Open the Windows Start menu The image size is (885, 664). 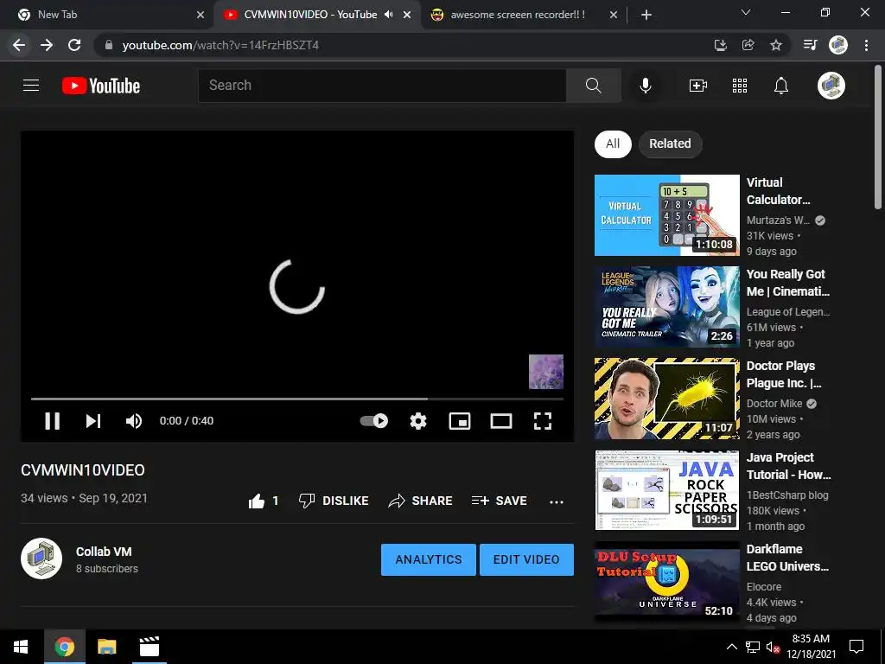(21, 647)
